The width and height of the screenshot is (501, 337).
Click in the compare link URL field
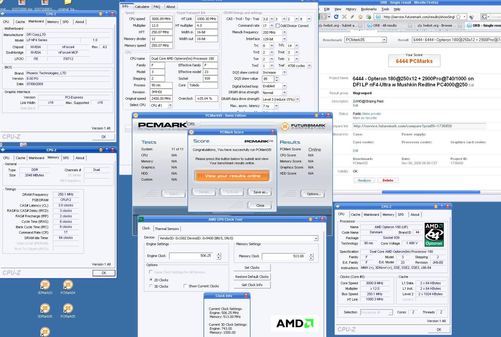[419, 126]
